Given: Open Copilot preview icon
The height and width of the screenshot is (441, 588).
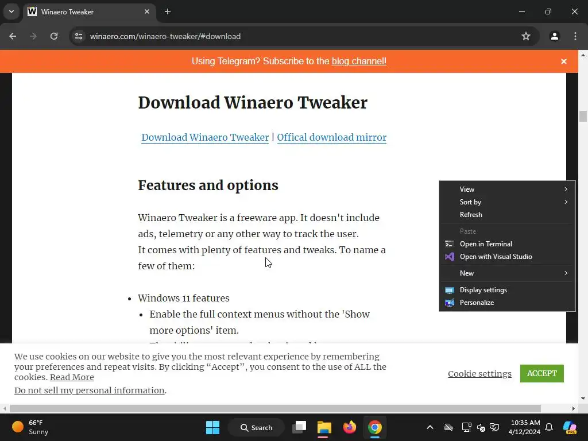Looking at the screenshot, I should point(570,427).
